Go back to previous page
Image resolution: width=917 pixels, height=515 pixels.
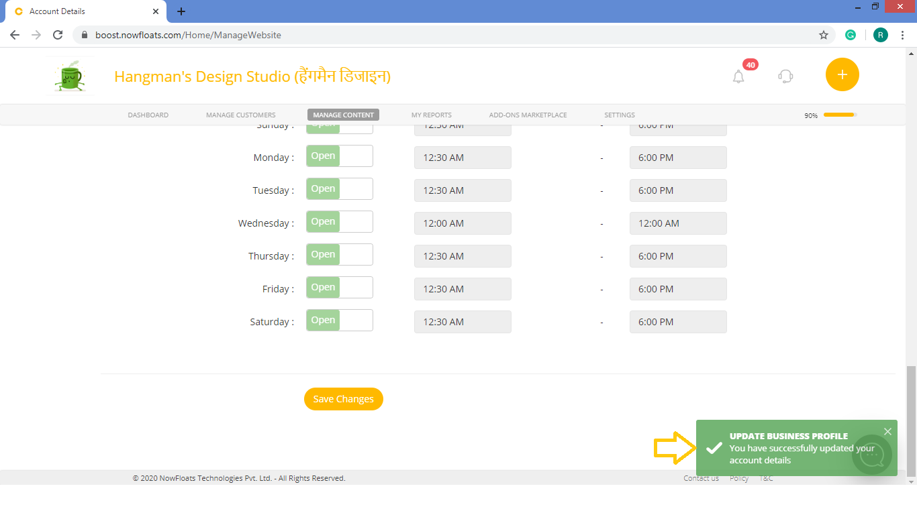point(15,35)
